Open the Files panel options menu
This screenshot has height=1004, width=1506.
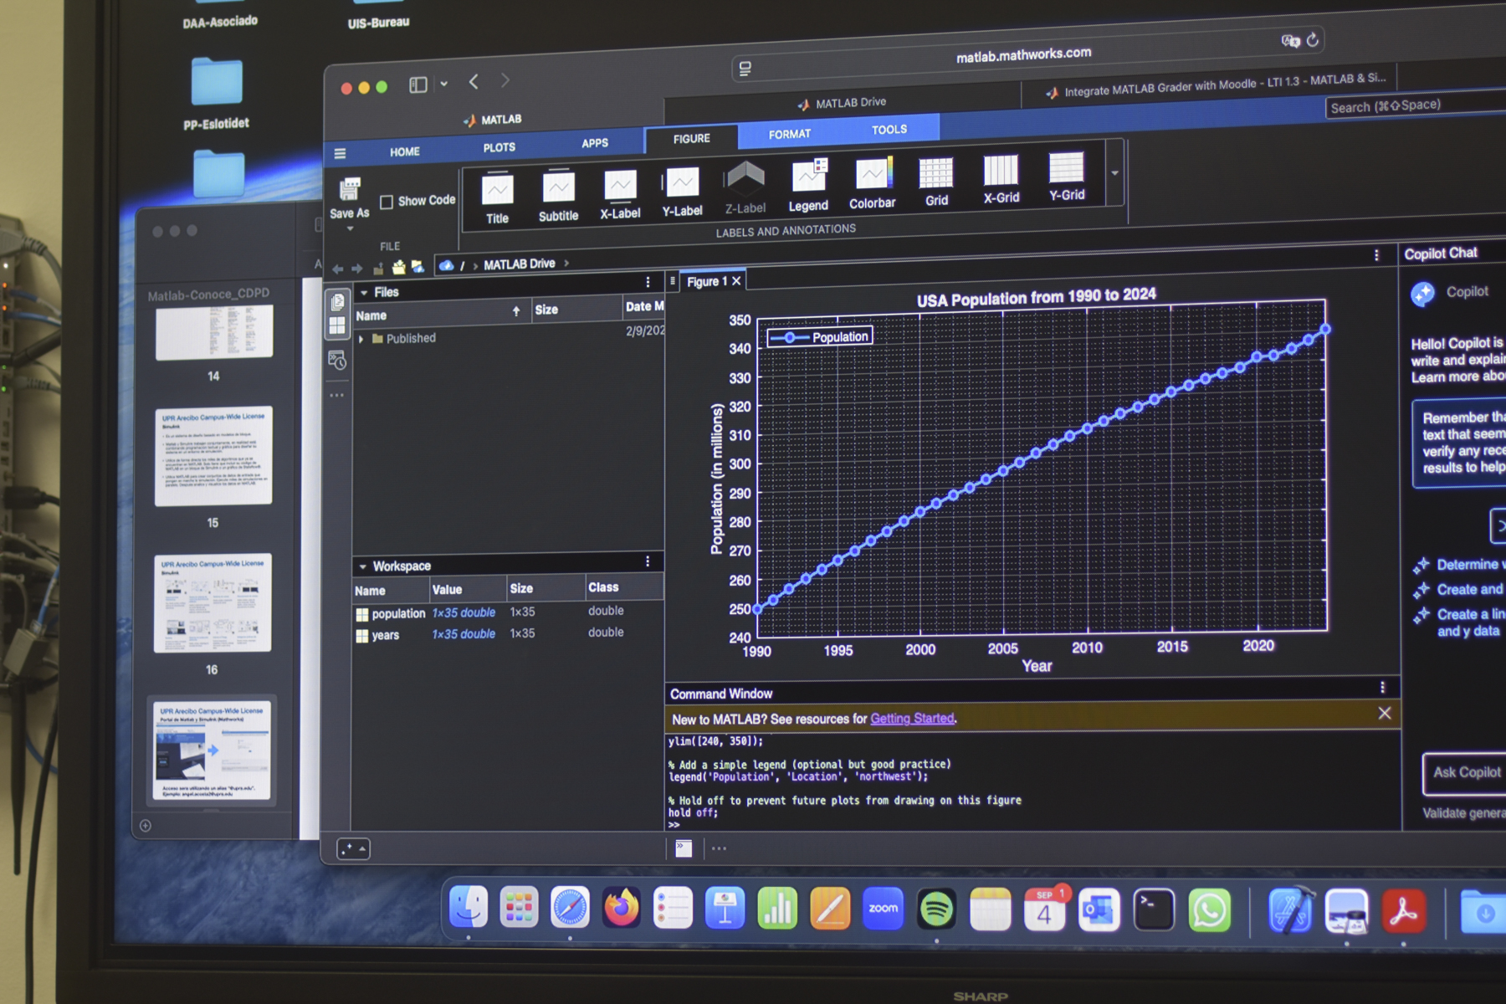pos(648,282)
